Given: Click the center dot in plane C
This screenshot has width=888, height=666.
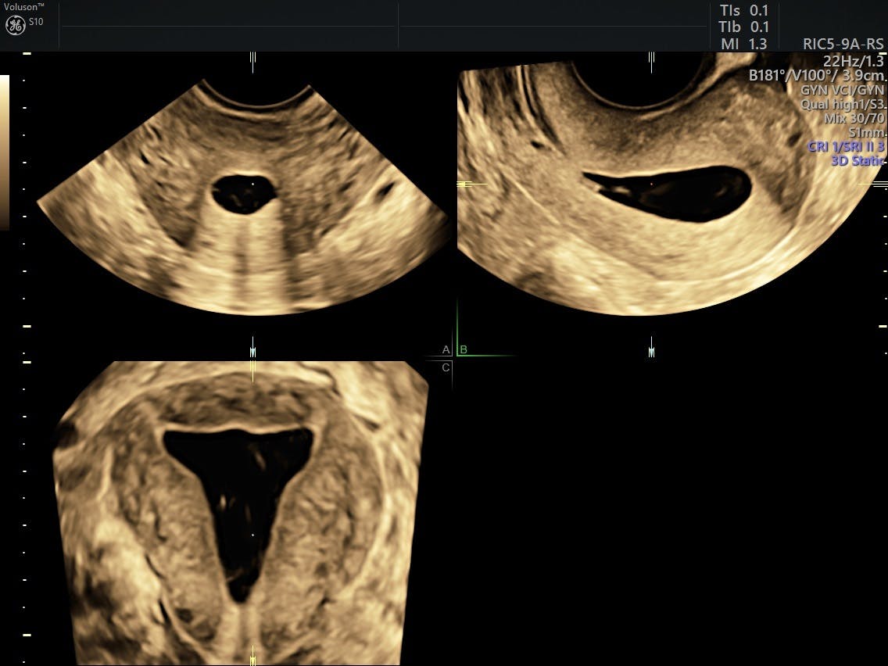Looking at the screenshot, I should (x=252, y=535).
